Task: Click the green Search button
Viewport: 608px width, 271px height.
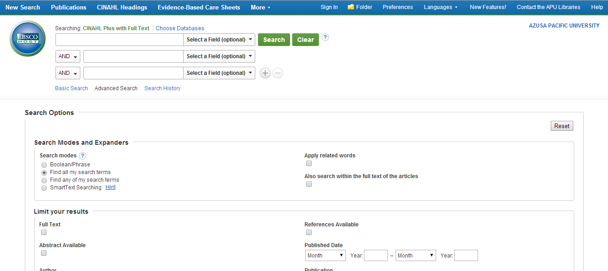Action: pyautogui.click(x=274, y=40)
